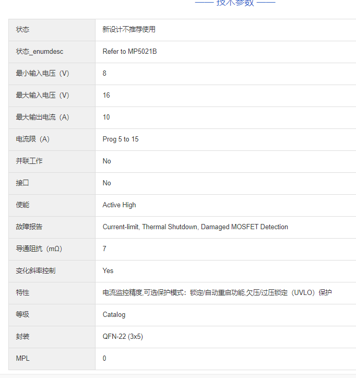Select 'Yes' in slew-rate control row
This screenshot has width=356, height=378.
point(108,271)
